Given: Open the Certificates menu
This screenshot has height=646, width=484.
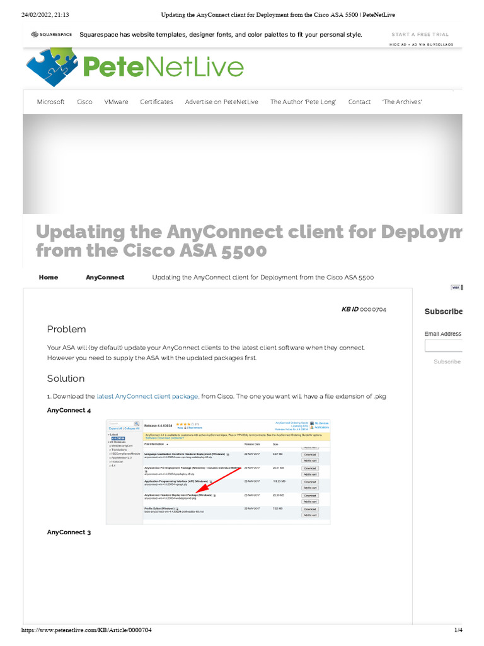Looking at the screenshot, I should tap(156, 102).
